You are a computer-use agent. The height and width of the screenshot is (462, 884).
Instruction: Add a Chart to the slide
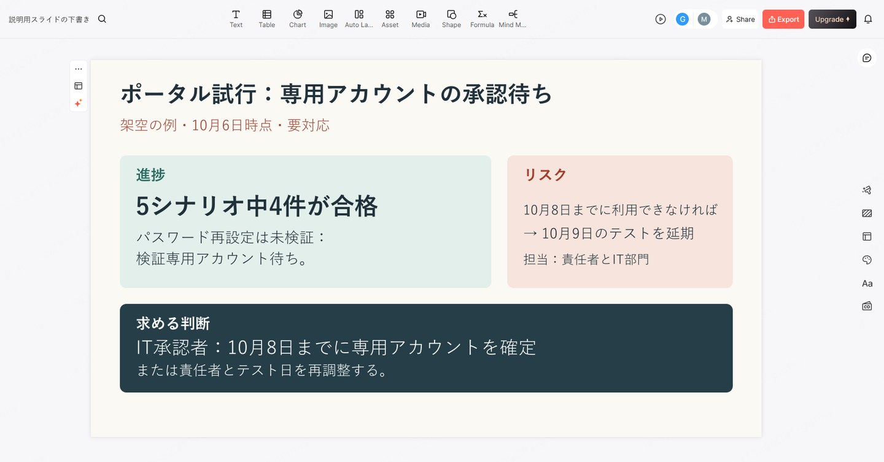coord(297,19)
